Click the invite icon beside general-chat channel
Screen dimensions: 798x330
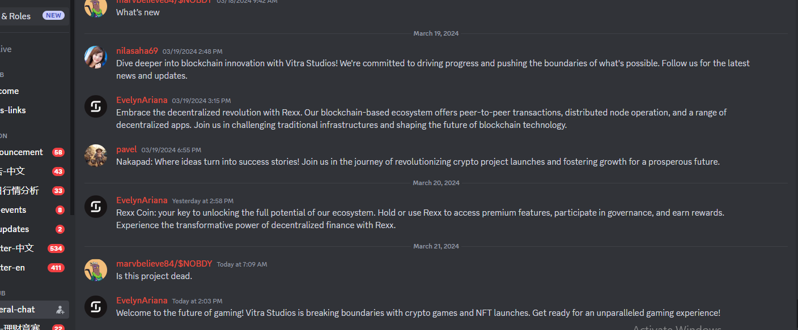click(60, 310)
